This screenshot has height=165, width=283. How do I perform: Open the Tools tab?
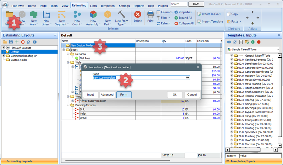54,6
